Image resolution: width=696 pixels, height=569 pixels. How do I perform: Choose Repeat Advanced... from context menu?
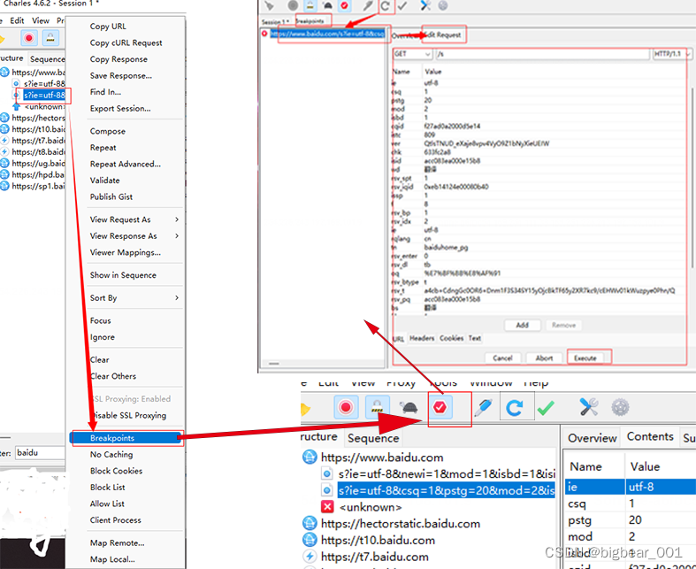126,164
